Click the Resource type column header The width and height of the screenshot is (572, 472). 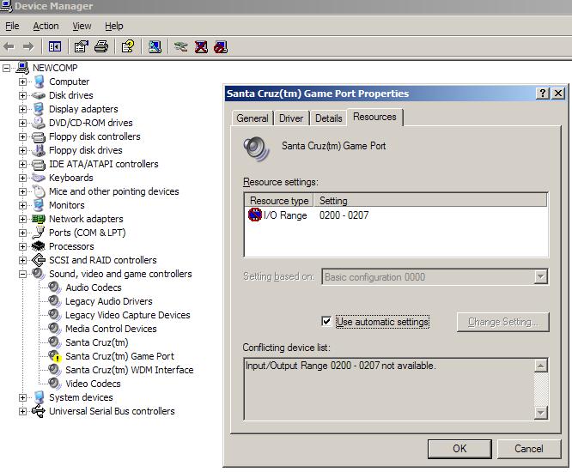point(279,201)
